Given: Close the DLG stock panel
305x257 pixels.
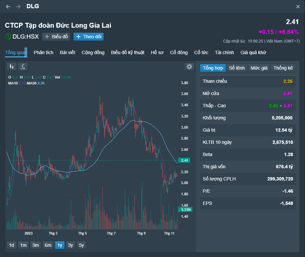Looking at the screenshot, I should 298,7.
